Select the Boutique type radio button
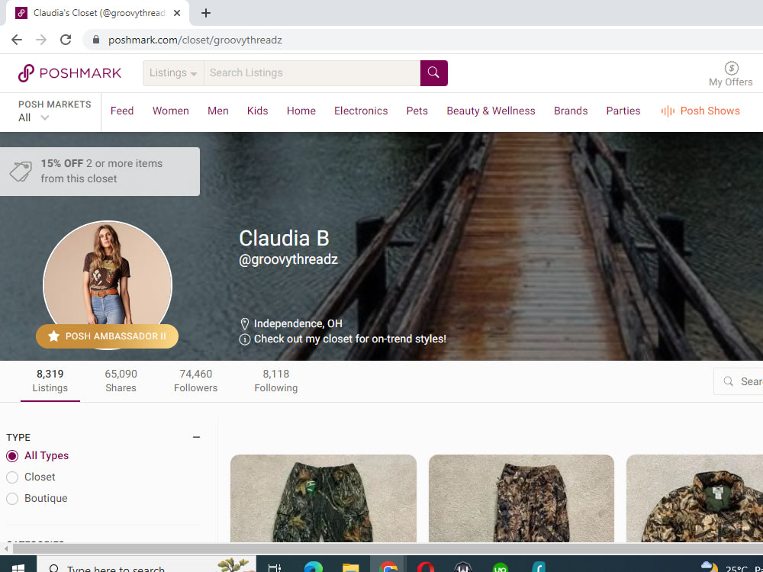This screenshot has height=572, width=763. point(12,499)
